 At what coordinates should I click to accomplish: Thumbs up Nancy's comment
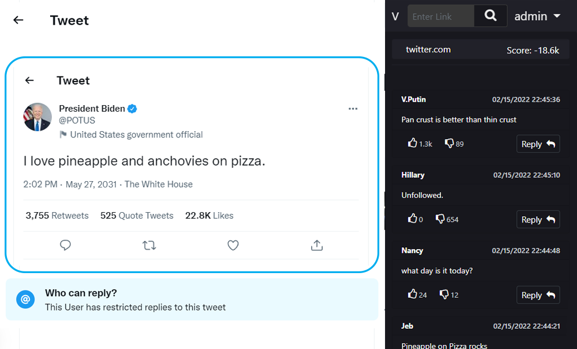click(x=412, y=294)
